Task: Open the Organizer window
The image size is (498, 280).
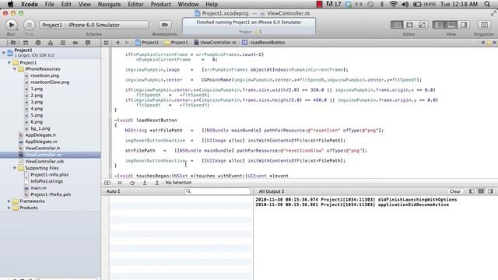Action: (484, 25)
